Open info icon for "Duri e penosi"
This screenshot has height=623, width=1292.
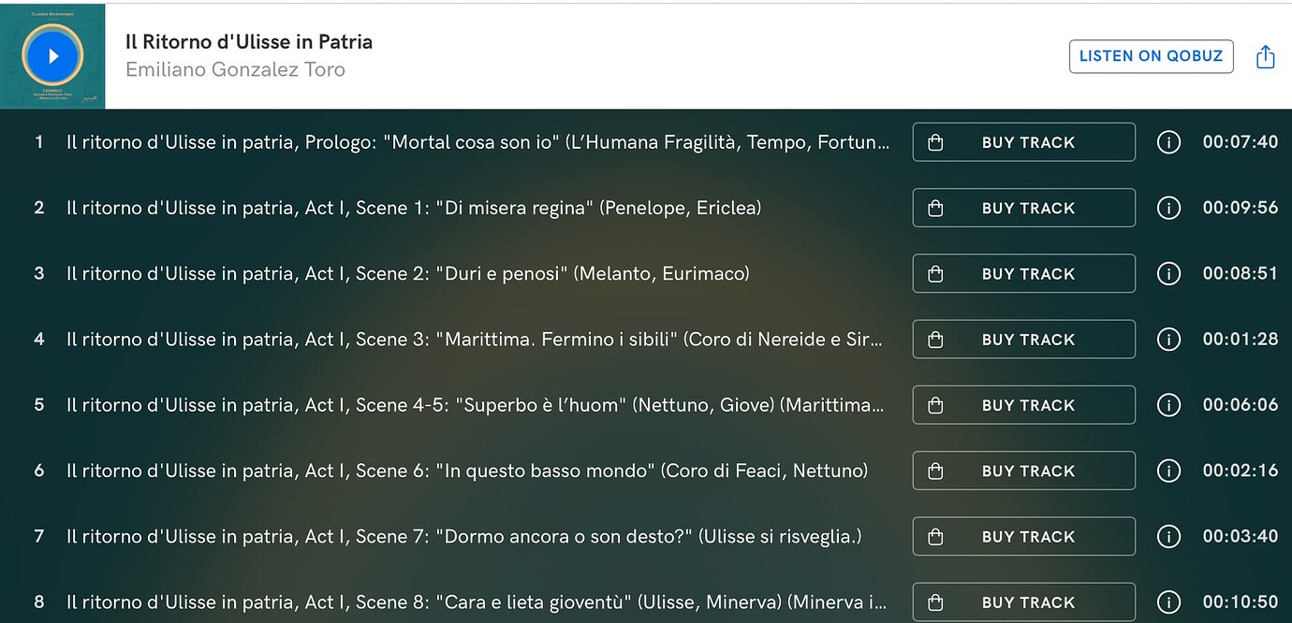point(1168,273)
